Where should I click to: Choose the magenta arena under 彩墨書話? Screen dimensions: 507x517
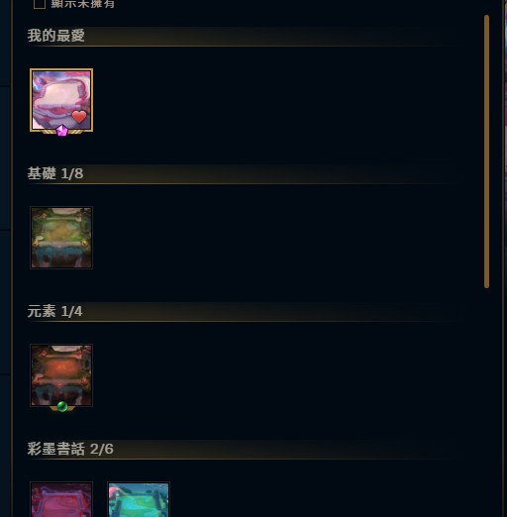pos(61,499)
